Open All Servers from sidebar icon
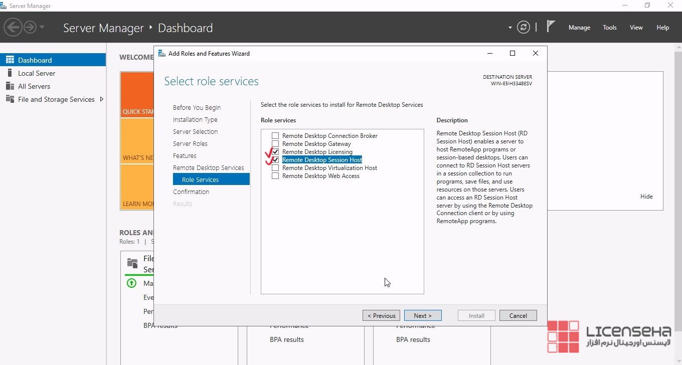Screen dimensions: 682x365 click(x=10, y=86)
